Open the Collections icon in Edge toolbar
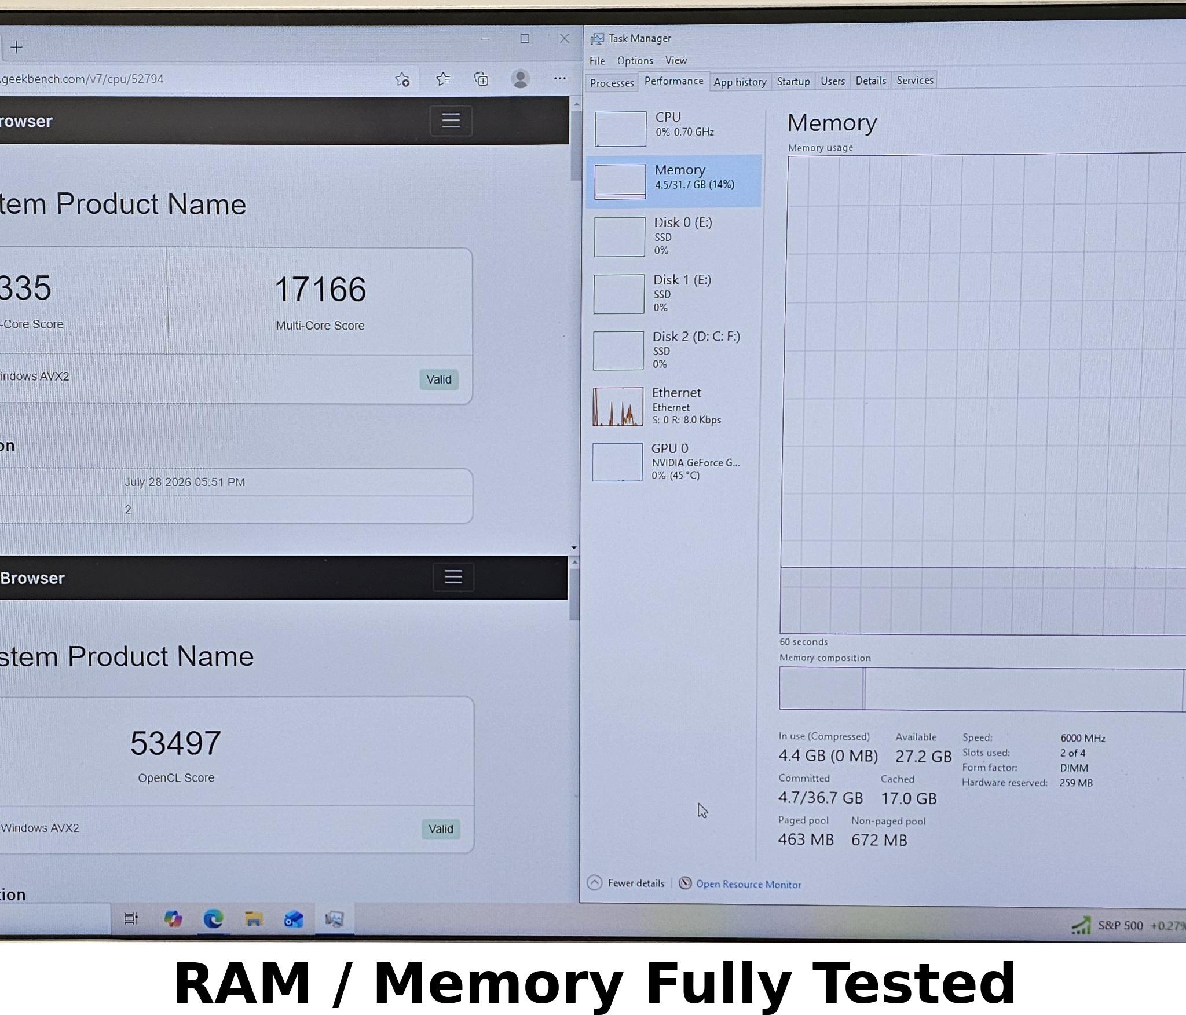The height and width of the screenshot is (1015, 1186). click(x=481, y=79)
